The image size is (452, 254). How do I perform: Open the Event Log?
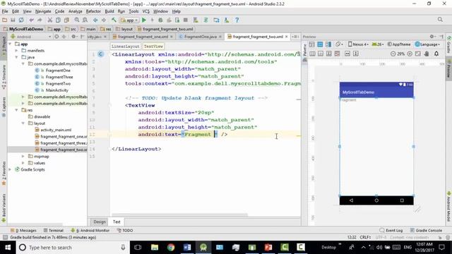click(391, 231)
